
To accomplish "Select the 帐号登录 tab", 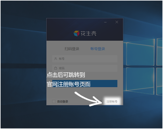I will [x=98, y=49].
